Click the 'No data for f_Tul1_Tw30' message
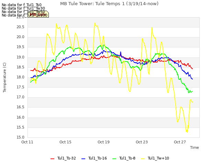The height and width of the screenshot is (165, 220). tap(23, 8)
